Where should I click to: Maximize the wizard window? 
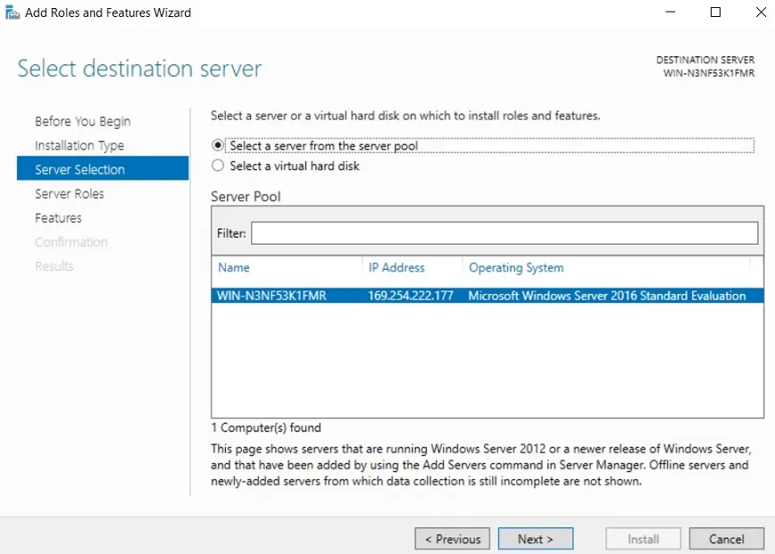pyautogui.click(x=715, y=13)
